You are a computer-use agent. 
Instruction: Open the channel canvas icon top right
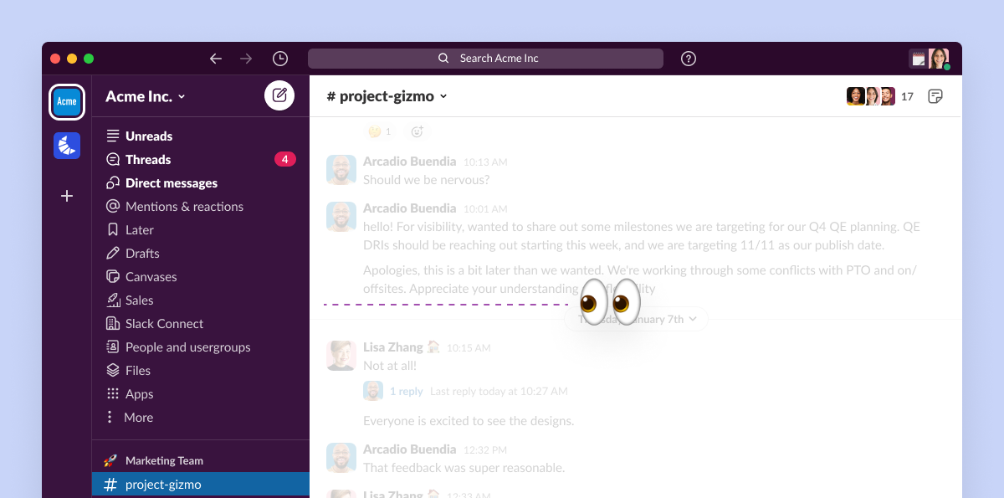(x=935, y=96)
